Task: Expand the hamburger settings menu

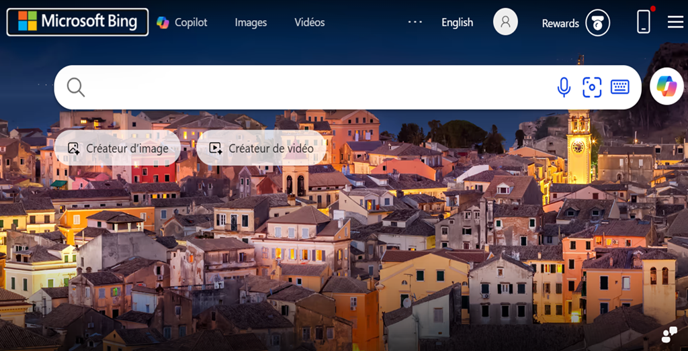Action: tap(675, 22)
